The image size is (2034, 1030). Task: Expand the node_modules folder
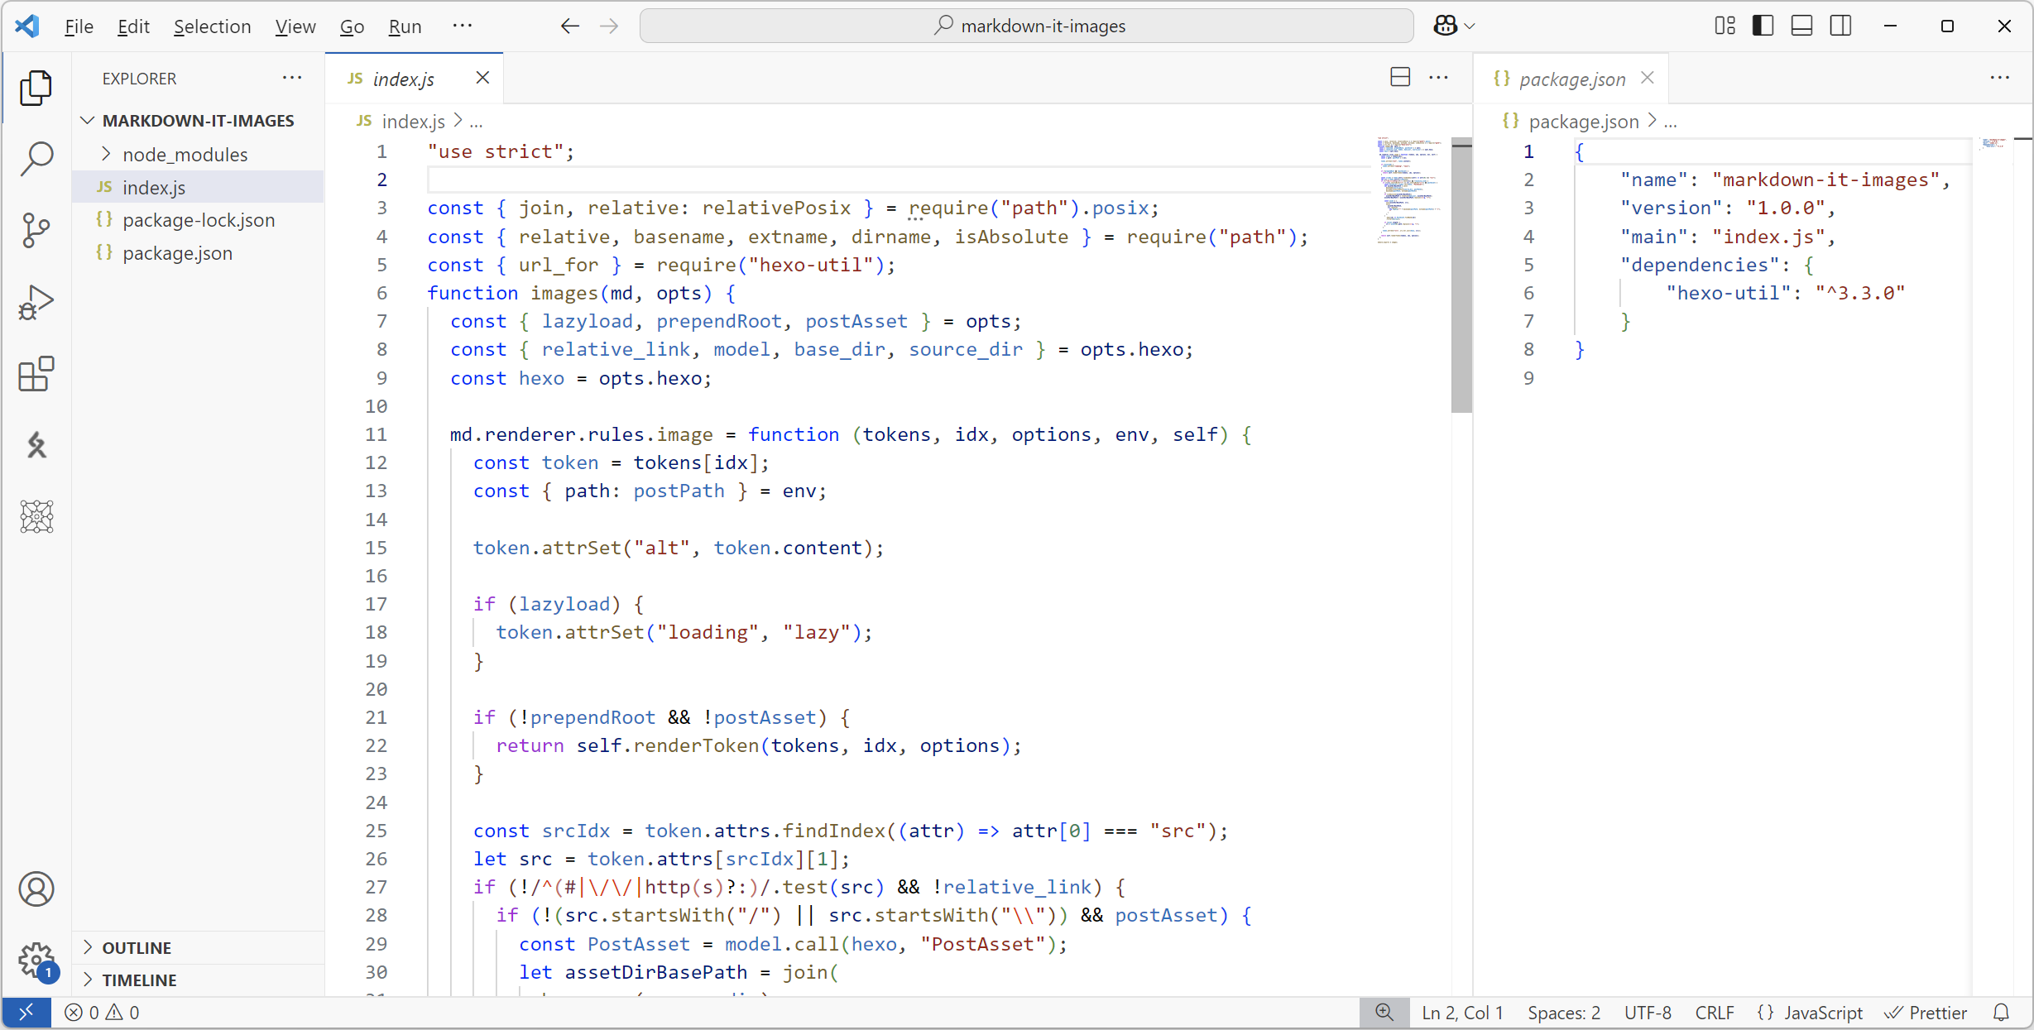coord(184,155)
